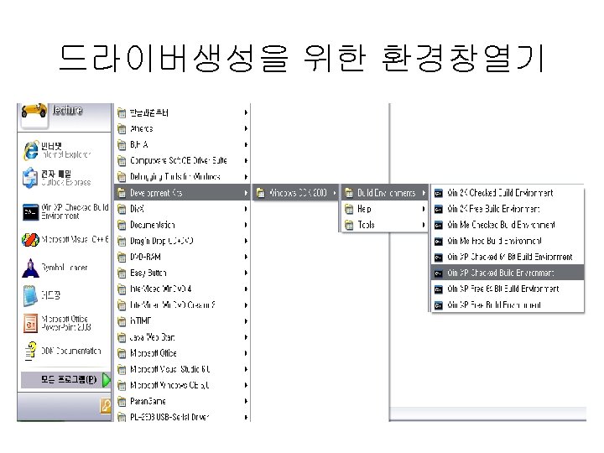The height and width of the screenshot is (453, 604).
Task: Click the DivX folder icon
Action: coord(122,209)
